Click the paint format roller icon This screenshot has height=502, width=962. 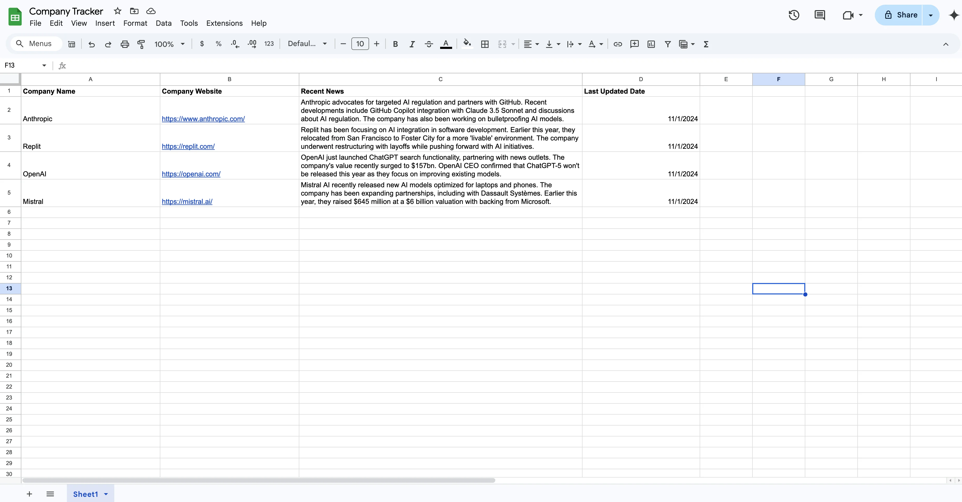[x=141, y=44]
